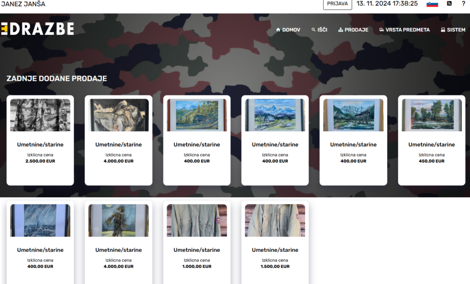Click Umetnine/starine title on 2.500,00 EUR card

[x=40, y=145]
